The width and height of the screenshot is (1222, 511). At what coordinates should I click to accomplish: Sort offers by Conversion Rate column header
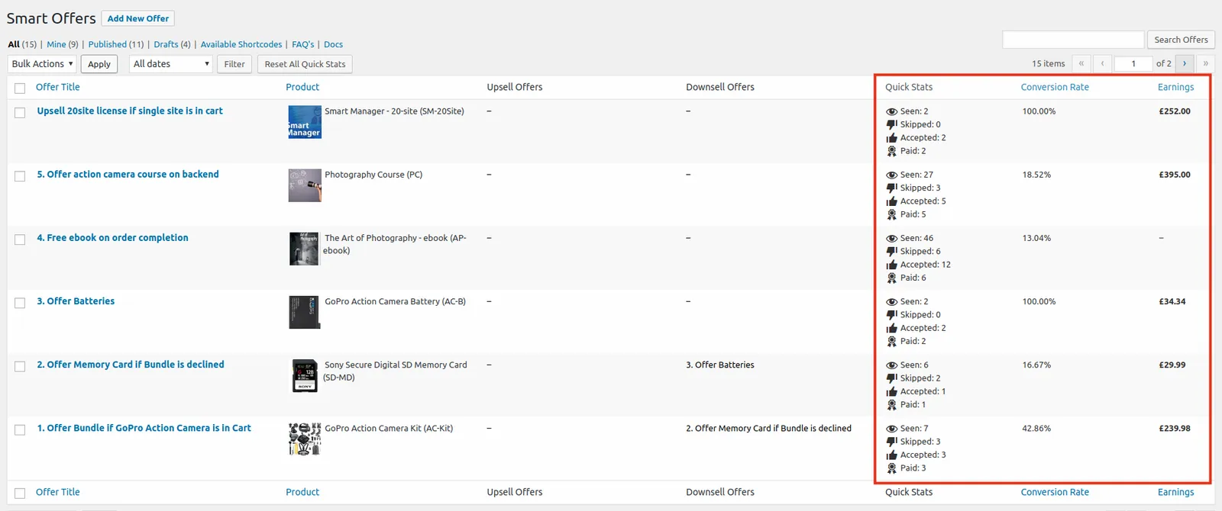1055,87
